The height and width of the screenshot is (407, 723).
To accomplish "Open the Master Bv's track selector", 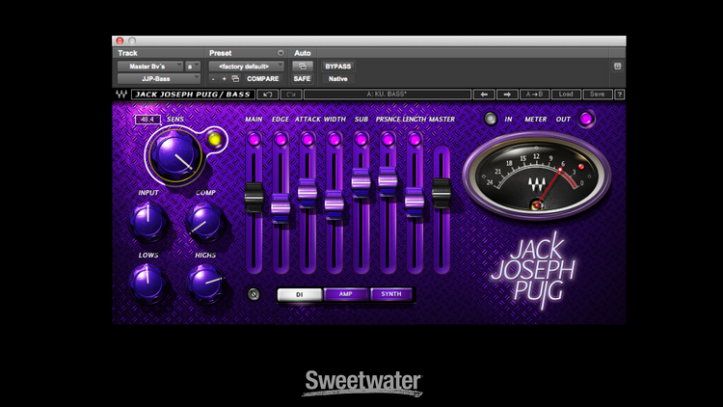I will point(149,67).
